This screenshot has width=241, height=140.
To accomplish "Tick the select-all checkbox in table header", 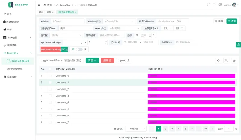I will [50, 69].
